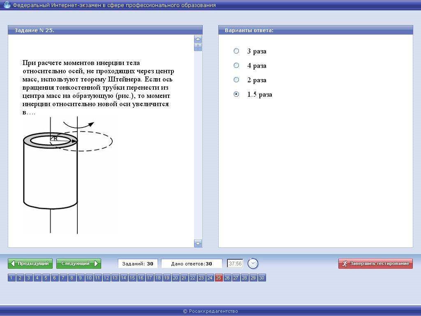
Task: Navigate to question 28
Action: point(244,278)
